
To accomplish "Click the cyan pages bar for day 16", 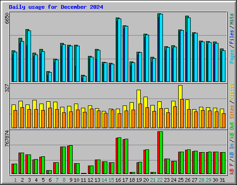I will click(119, 50).
